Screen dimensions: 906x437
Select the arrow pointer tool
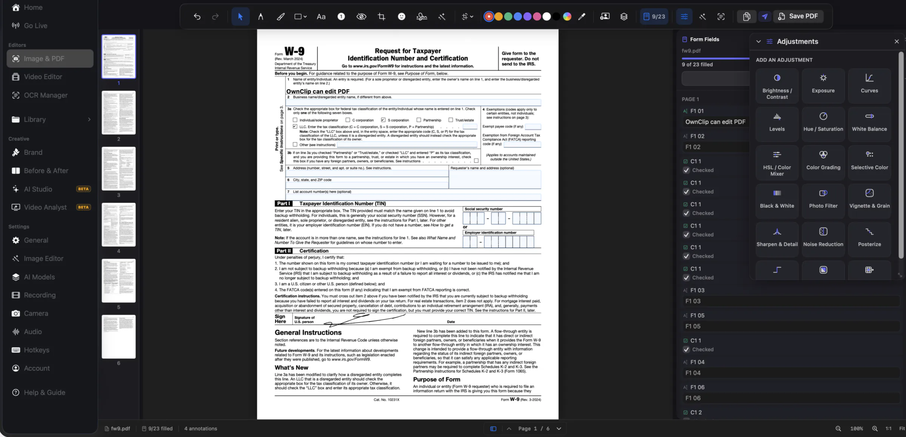pyautogui.click(x=240, y=17)
